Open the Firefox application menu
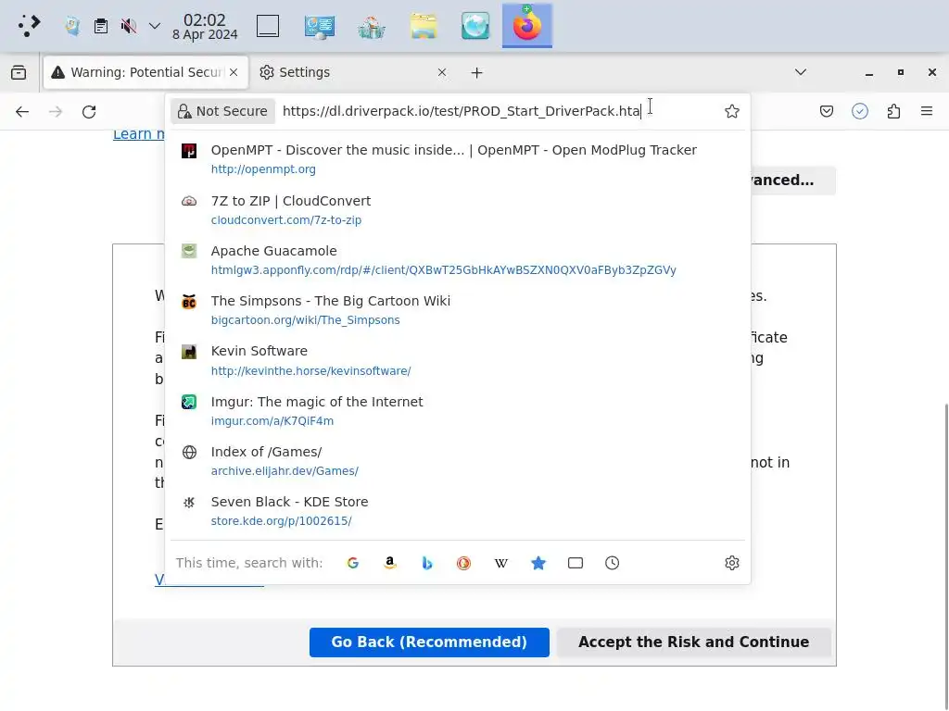This screenshot has height=711, width=949. click(x=927, y=111)
